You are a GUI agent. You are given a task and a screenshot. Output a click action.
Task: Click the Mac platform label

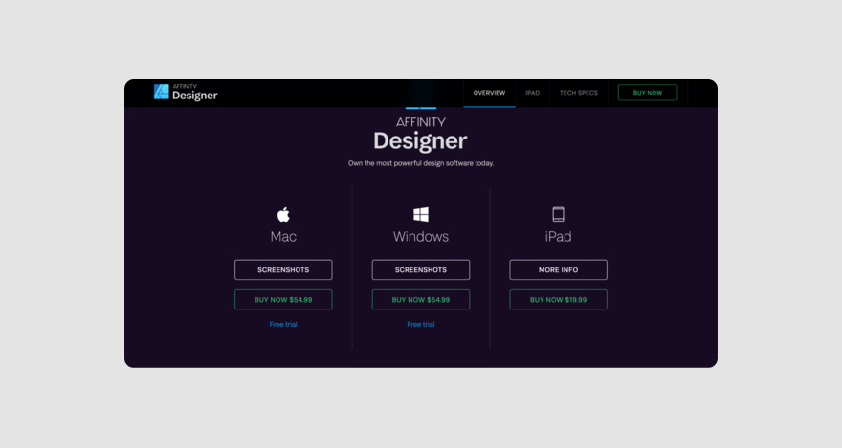[x=283, y=236]
